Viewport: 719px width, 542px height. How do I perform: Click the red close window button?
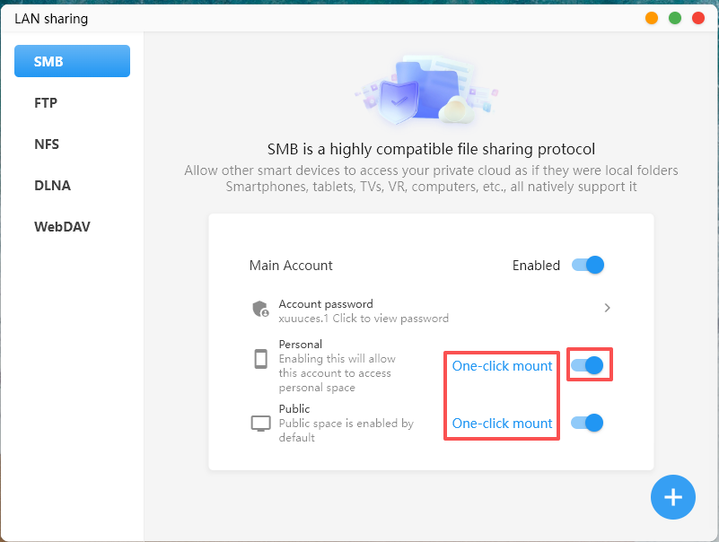698,18
